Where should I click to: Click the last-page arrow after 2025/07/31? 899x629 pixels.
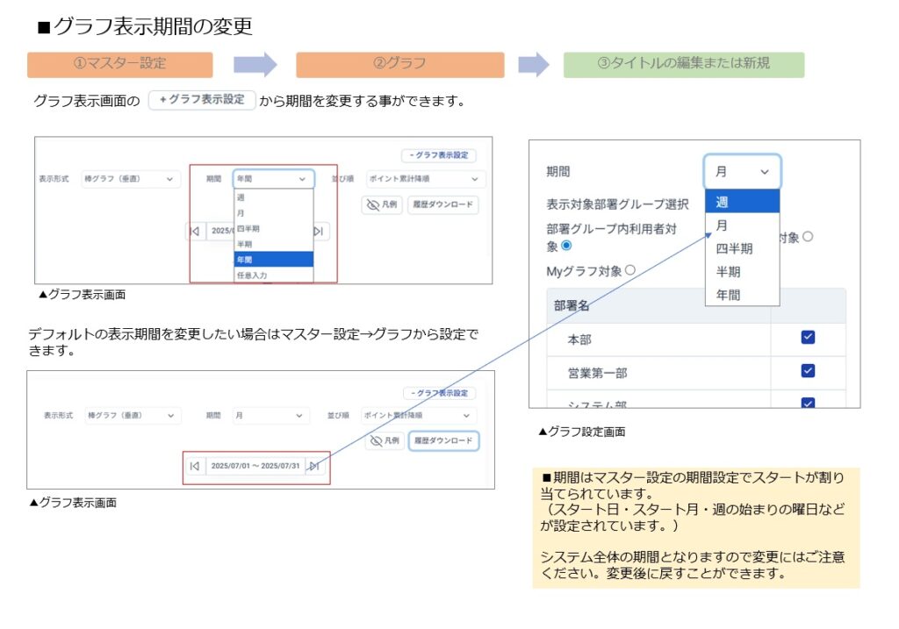click(x=313, y=466)
